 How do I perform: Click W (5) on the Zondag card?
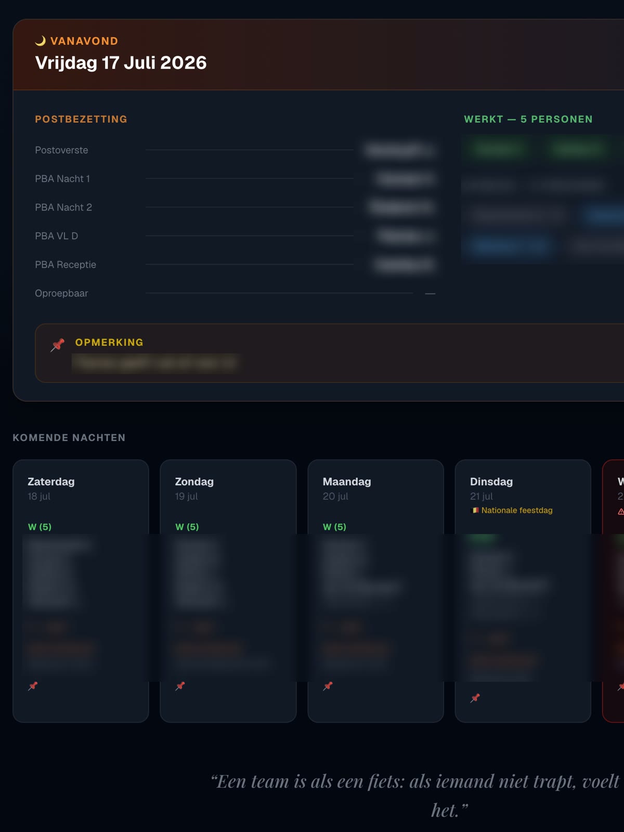187,527
